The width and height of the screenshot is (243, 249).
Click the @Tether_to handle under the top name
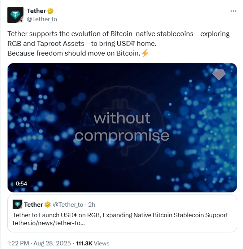42,19
